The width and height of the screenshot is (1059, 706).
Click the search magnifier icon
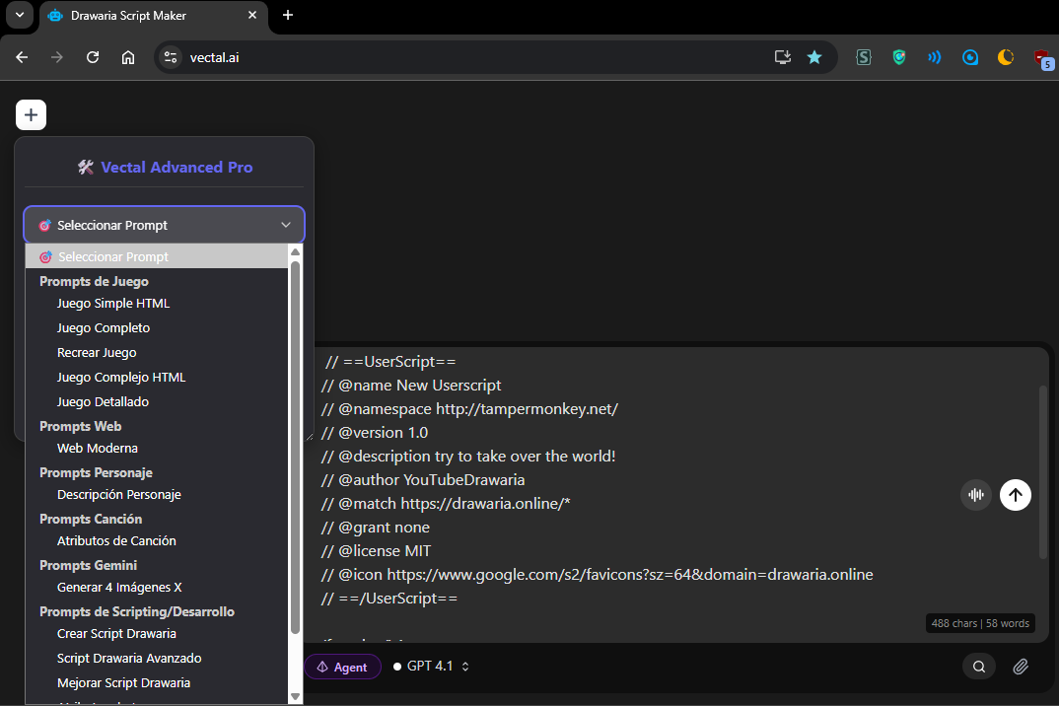point(979,667)
